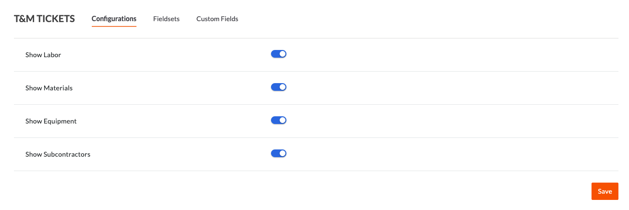Hide labor on T&M tickets
Viewport: 629px width, 210px height.
(x=279, y=54)
